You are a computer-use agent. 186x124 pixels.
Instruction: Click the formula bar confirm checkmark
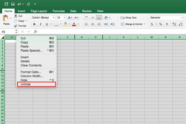click(29, 32)
